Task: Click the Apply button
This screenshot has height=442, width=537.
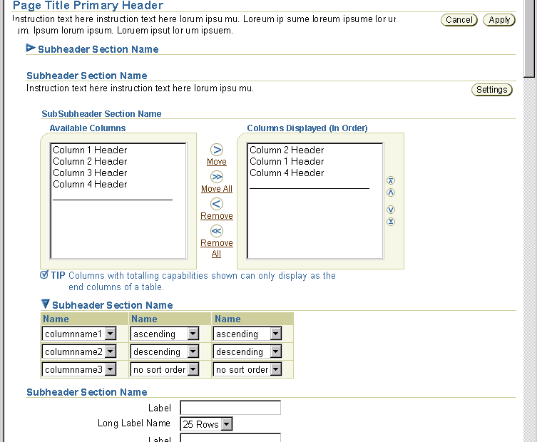Action: point(499,20)
